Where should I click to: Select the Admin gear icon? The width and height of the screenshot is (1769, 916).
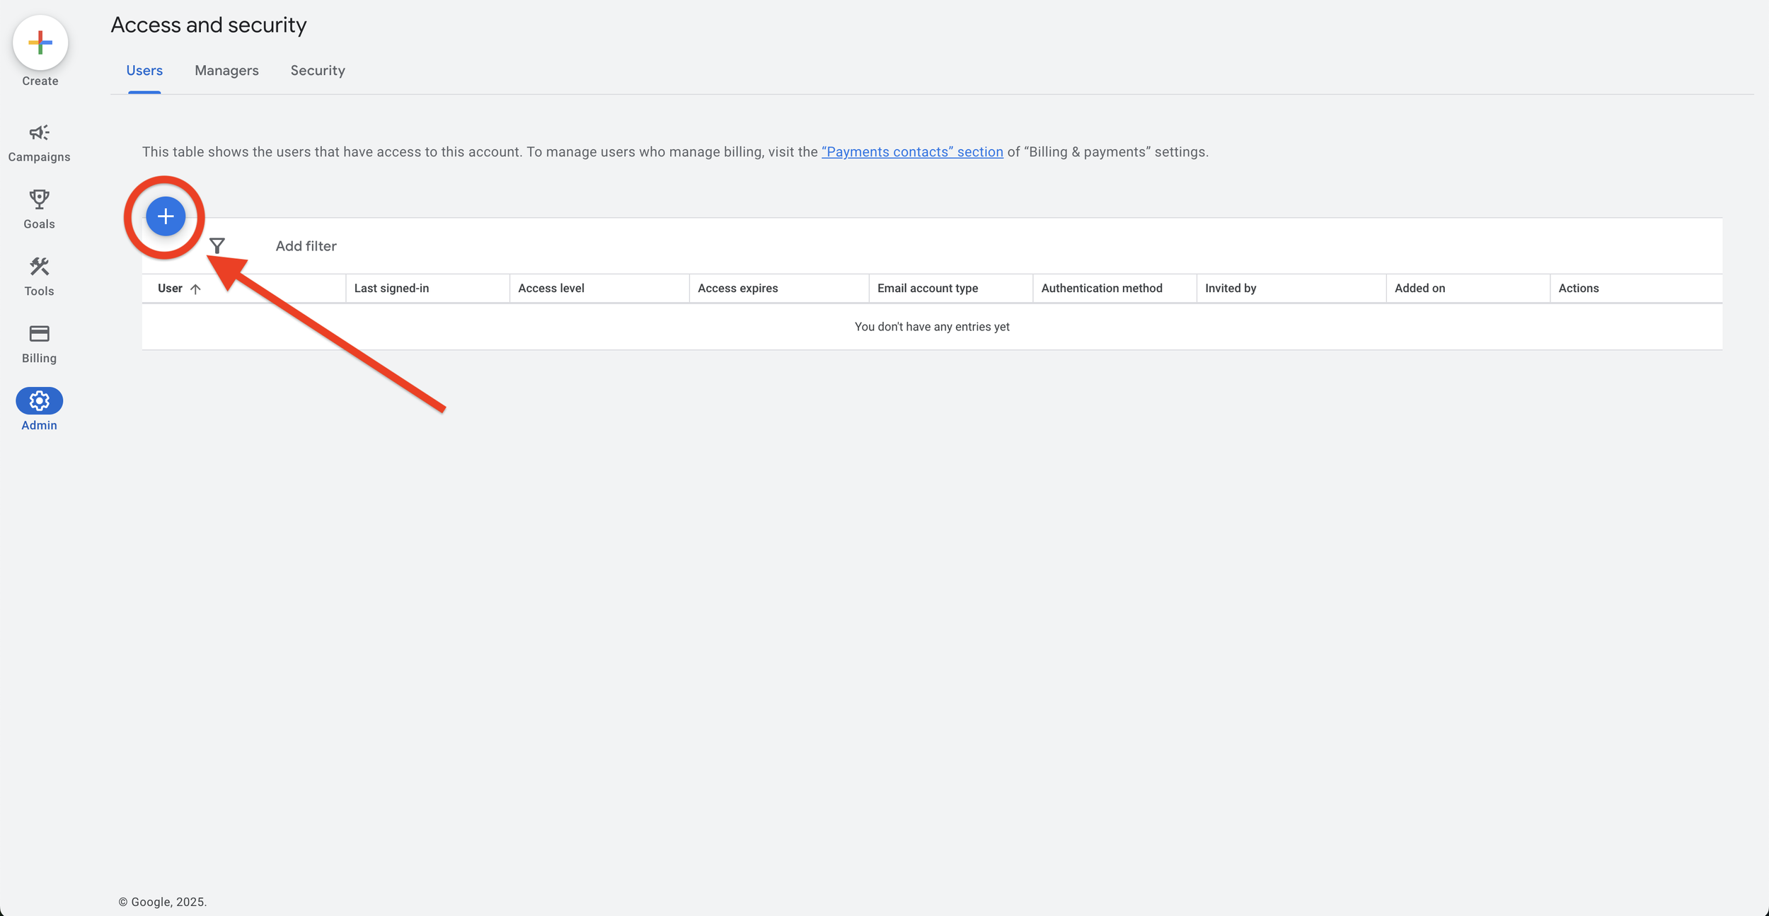pyautogui.click(x=39, y=400)
